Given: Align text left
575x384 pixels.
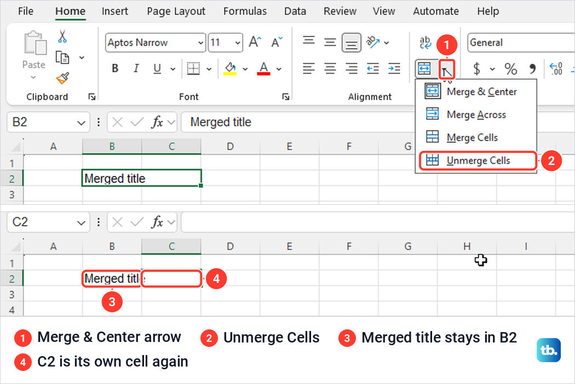Looking at the screenshot, I should point(309,68).
